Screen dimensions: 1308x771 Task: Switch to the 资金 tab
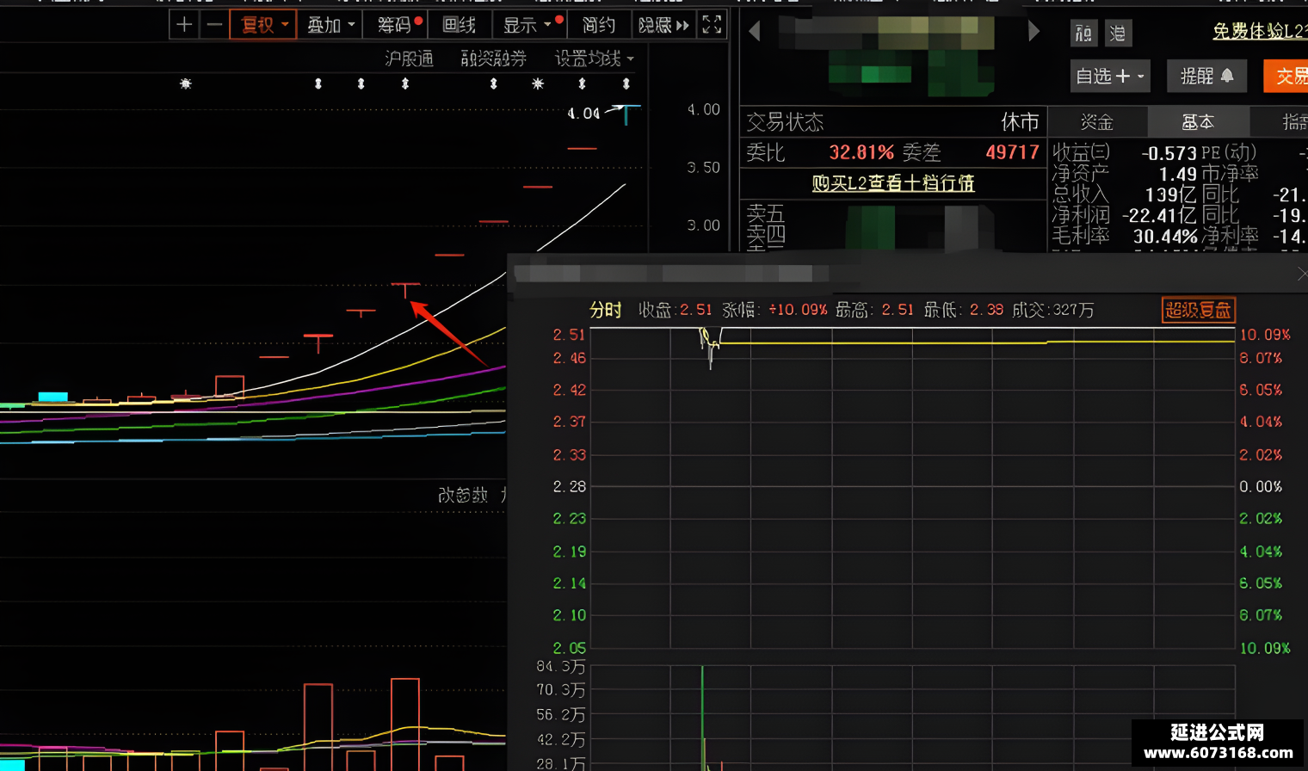1097,122
